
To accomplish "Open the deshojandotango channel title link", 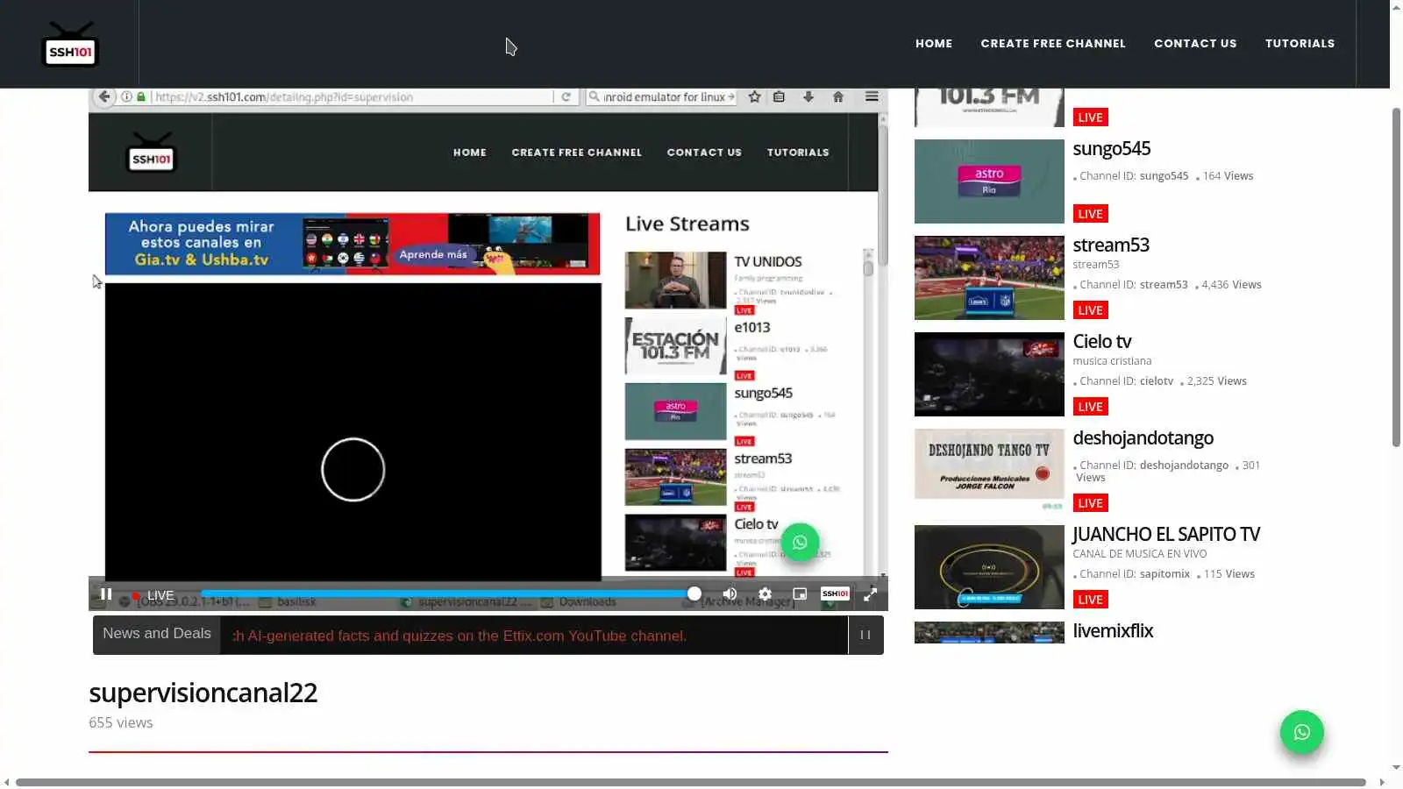I will tap(1143, 438).
